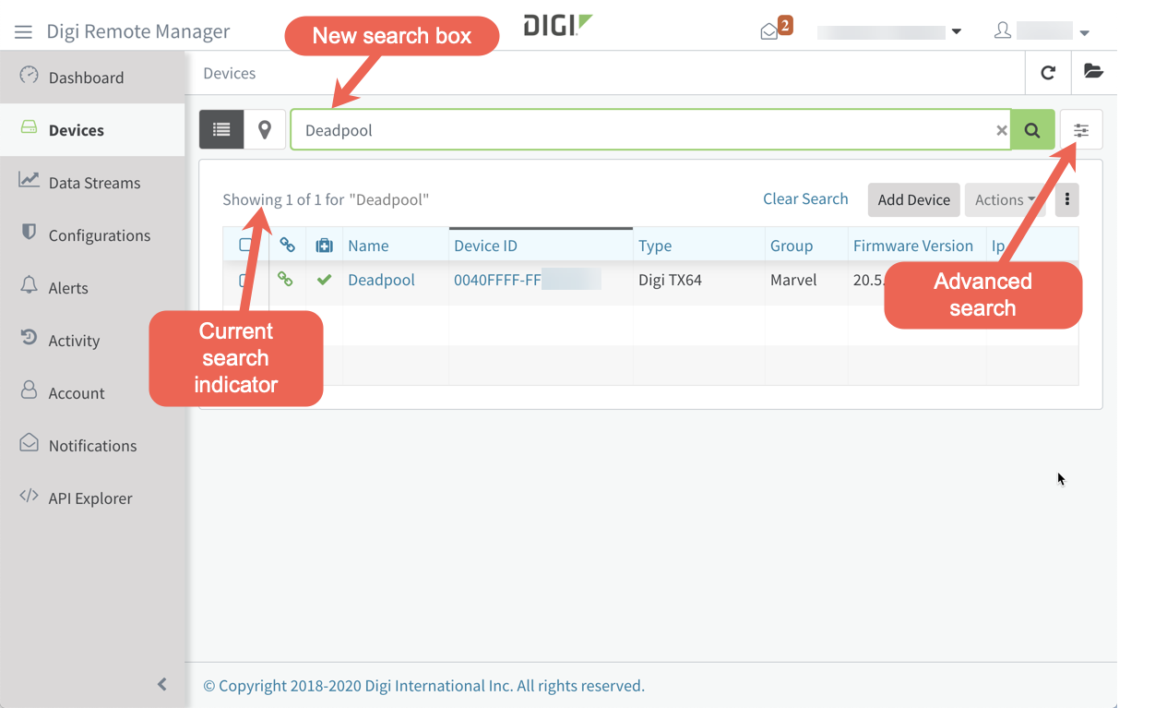Image resolution: width=1167 pixels, height=708 pixels.
Task: Open the three-dot more options menu
Action: point(1066,199)
